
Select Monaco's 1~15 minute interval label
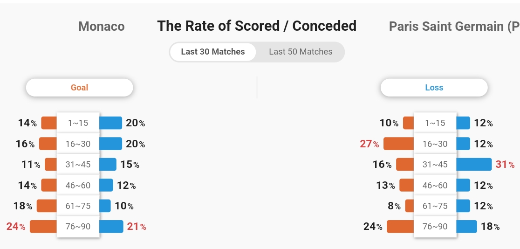click(x=78, y=123)
